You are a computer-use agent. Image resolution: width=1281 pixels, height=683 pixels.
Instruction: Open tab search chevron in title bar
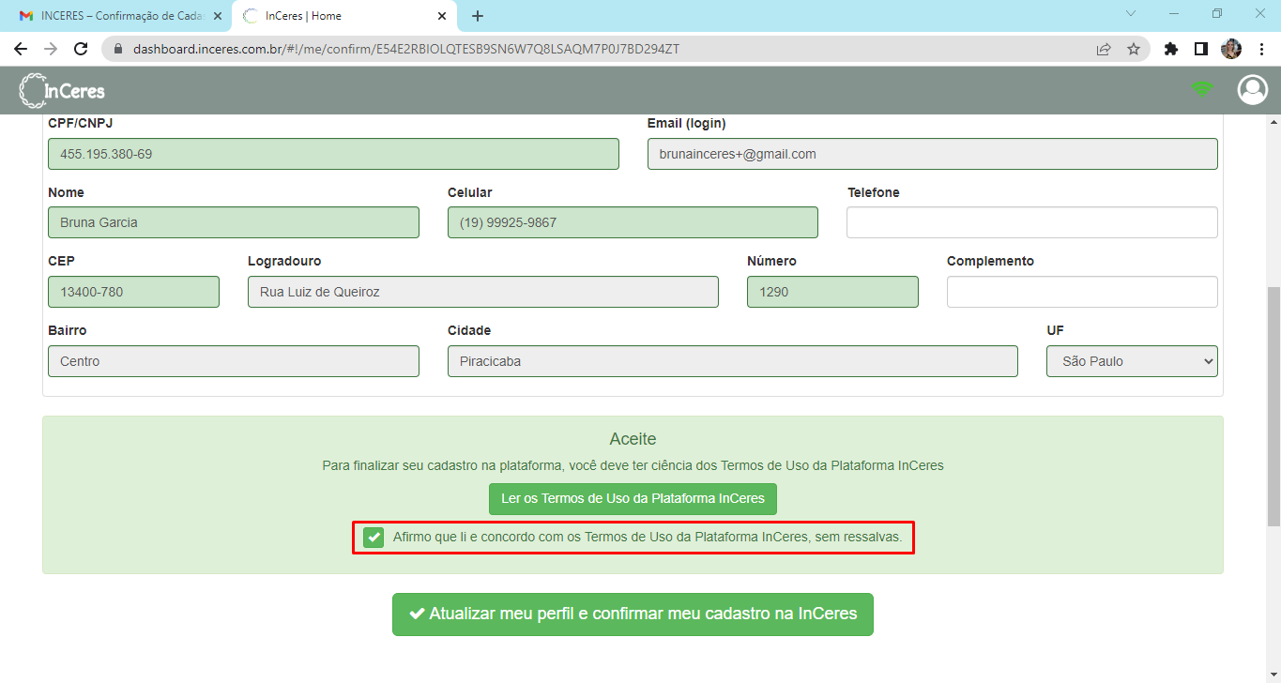[1131, 14]
